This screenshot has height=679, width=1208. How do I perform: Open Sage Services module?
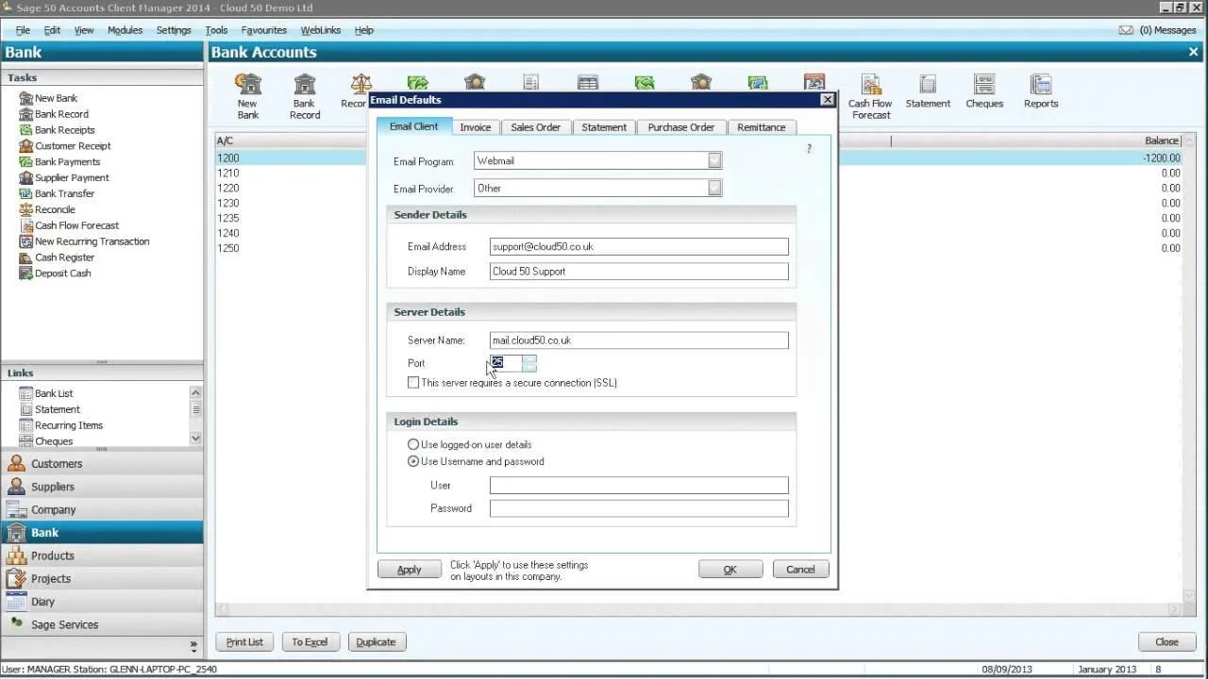coord(102,624)
